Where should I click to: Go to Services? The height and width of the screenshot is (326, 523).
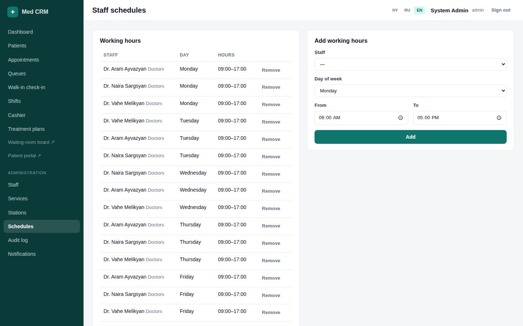[x=42, y=198]
